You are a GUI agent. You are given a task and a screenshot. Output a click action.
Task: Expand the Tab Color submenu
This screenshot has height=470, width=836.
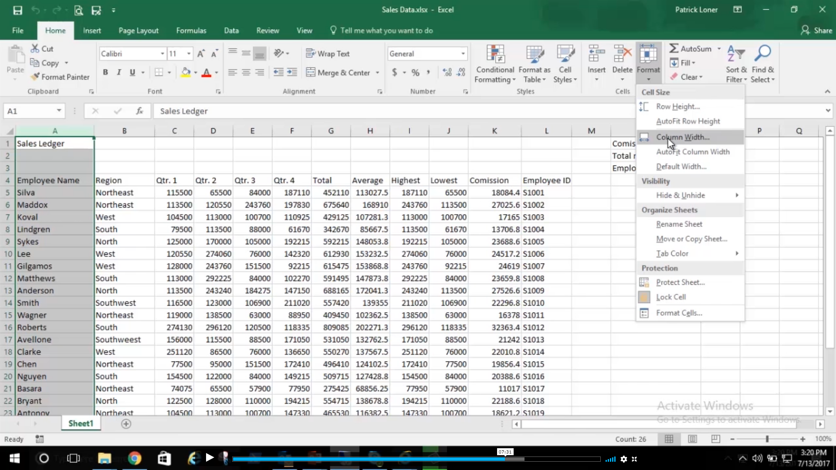pos(690,254)
